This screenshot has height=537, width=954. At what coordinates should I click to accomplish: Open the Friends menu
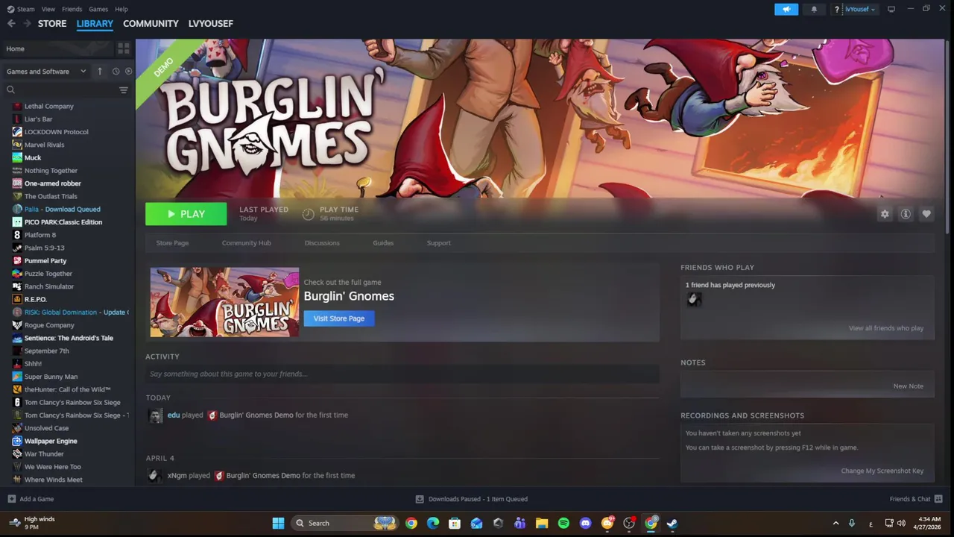click(x=72, y=9)
